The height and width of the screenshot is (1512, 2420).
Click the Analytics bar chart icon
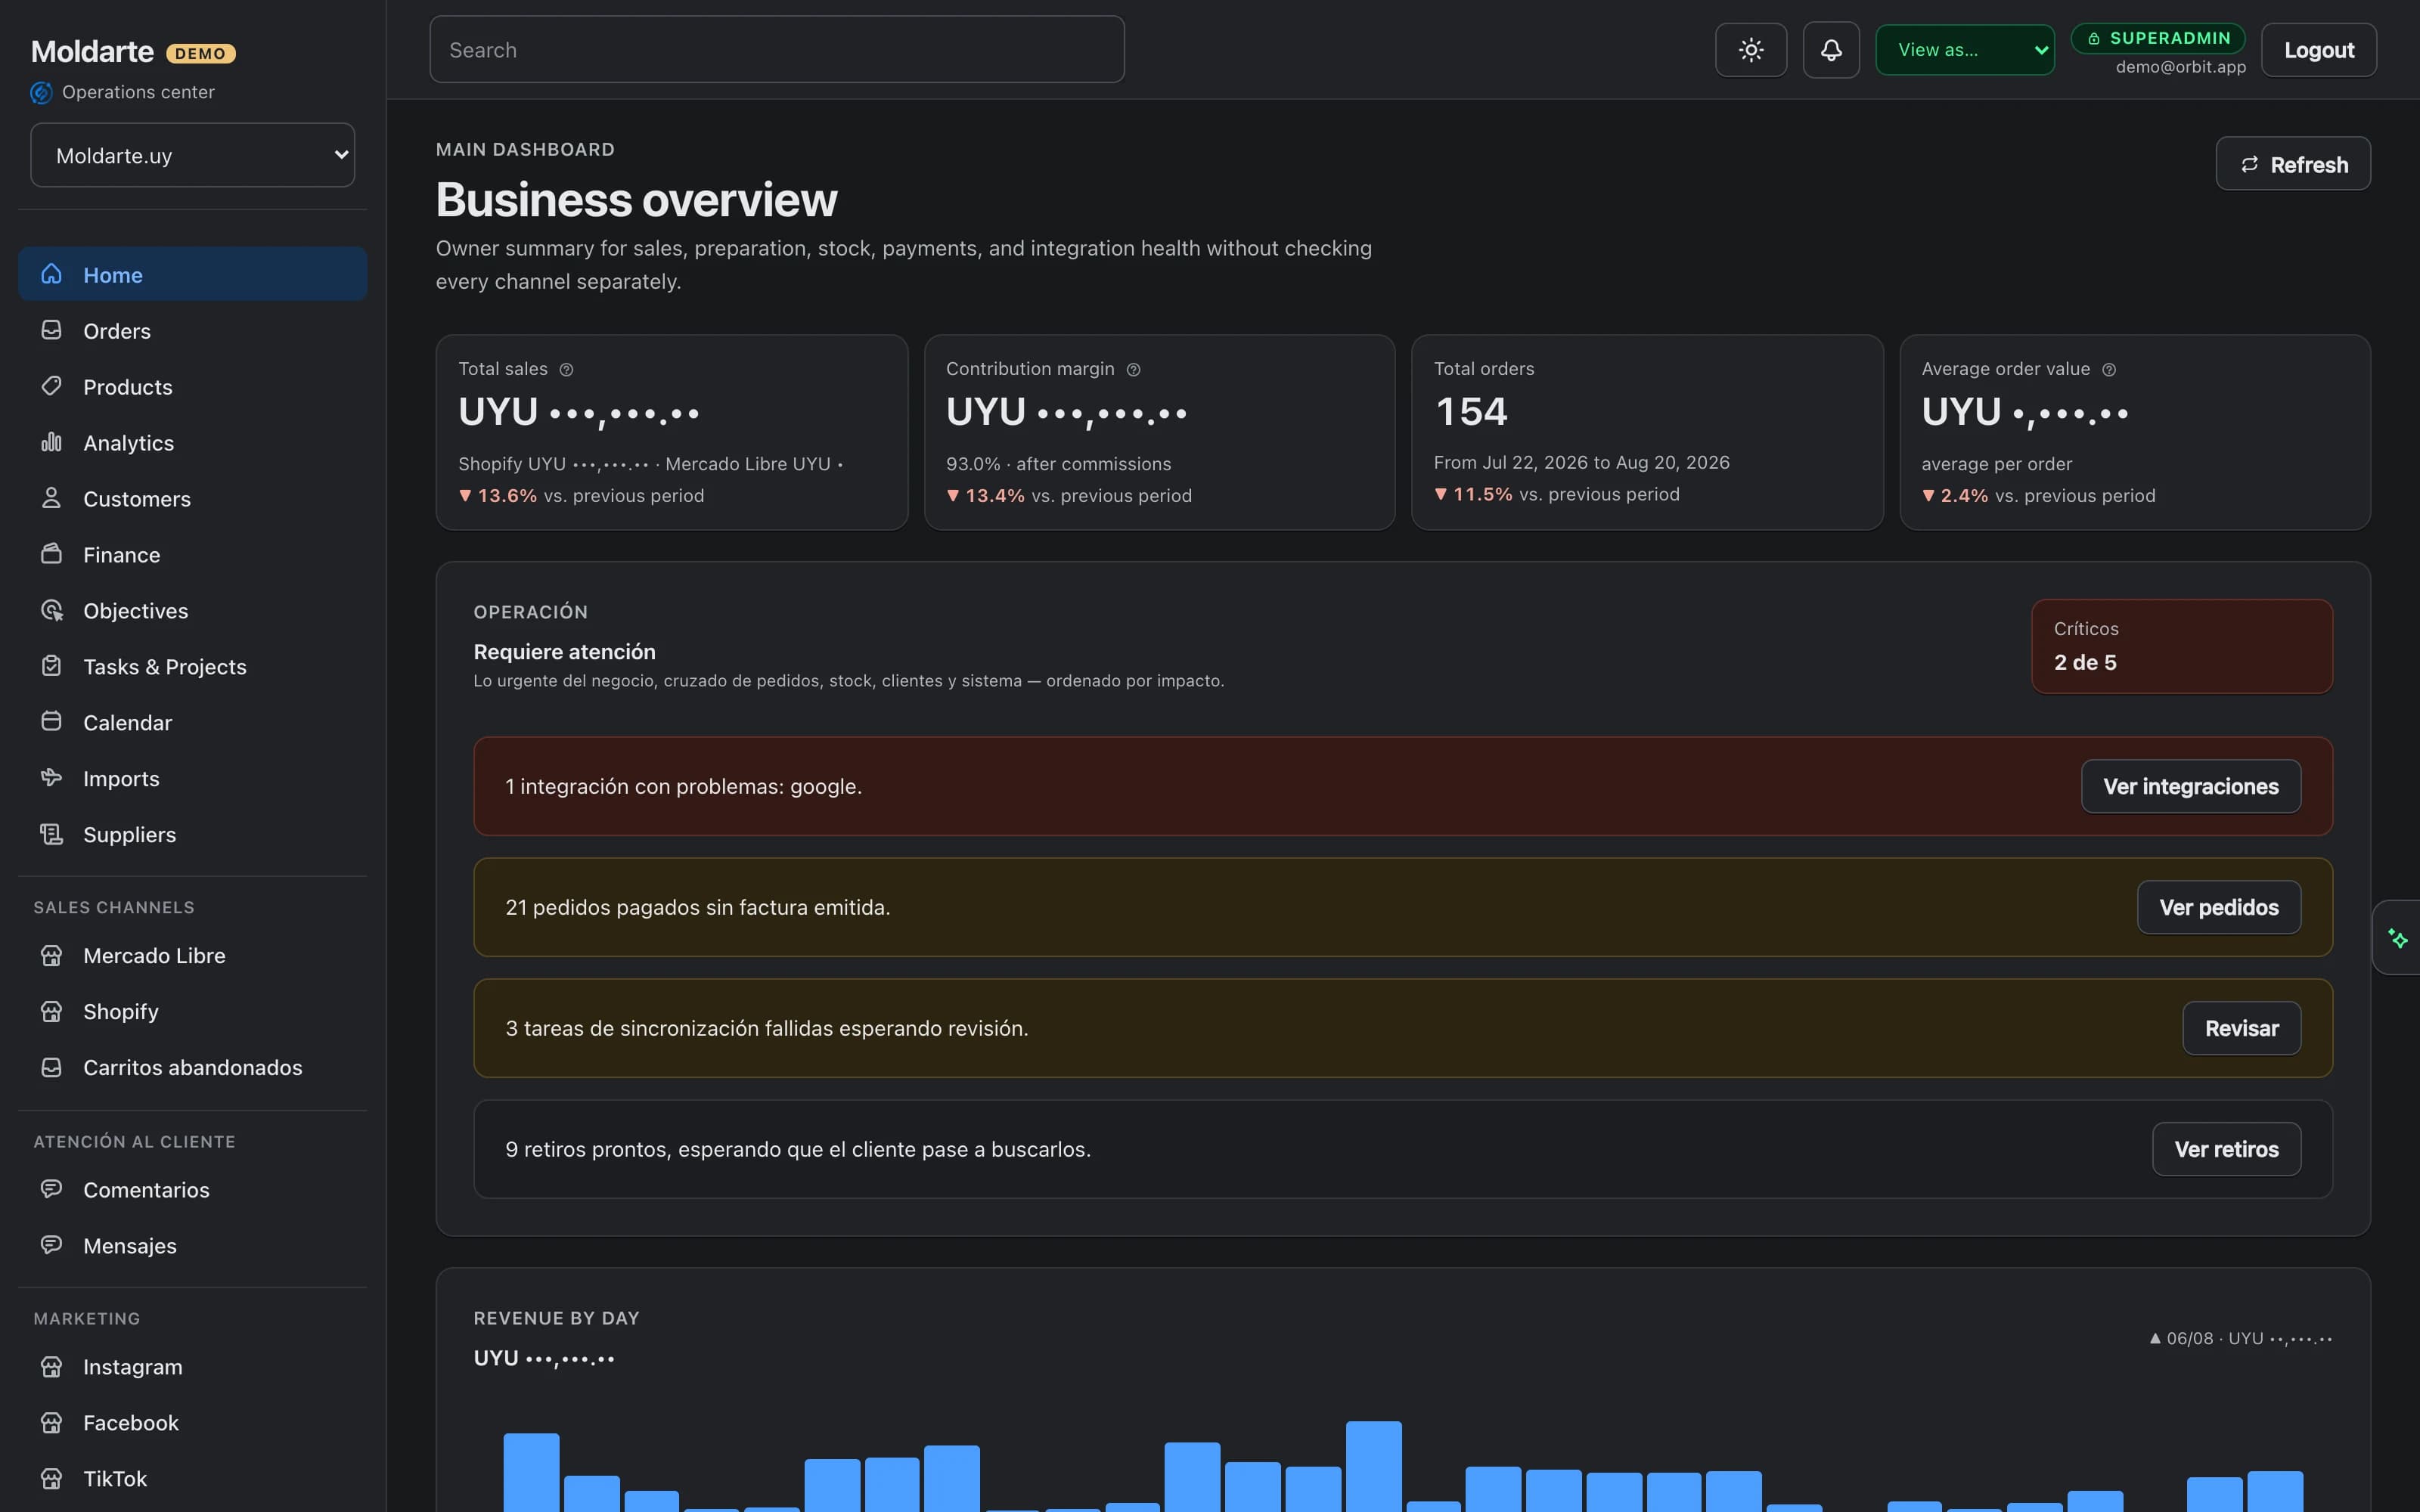click(51, 442)
